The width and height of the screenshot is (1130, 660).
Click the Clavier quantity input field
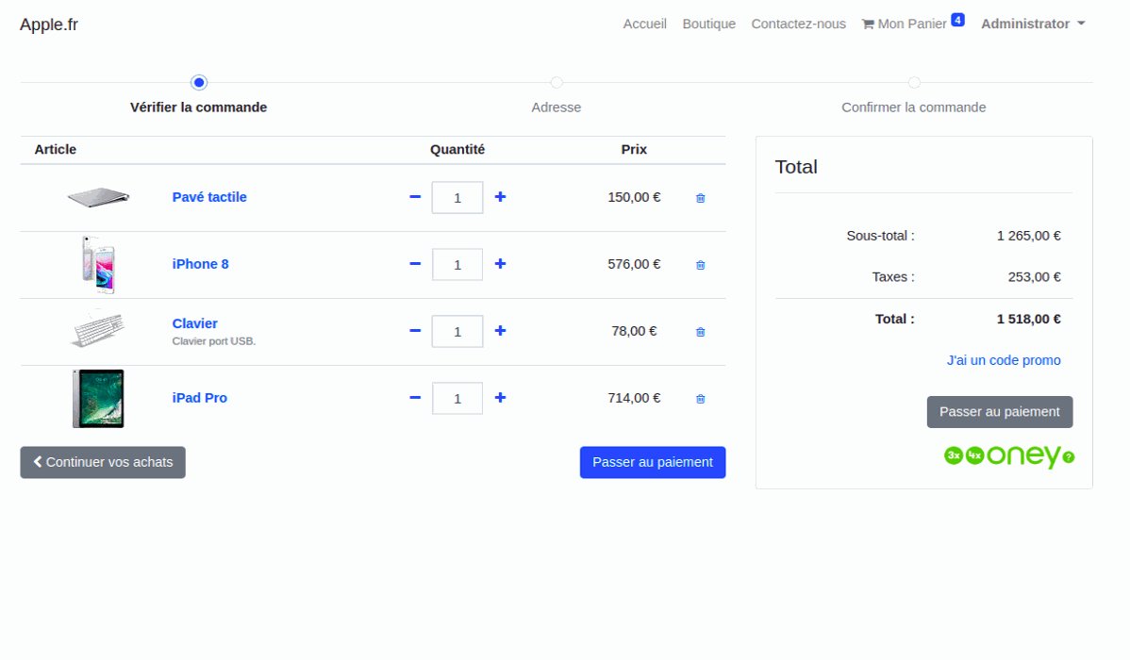coord(457,331)
